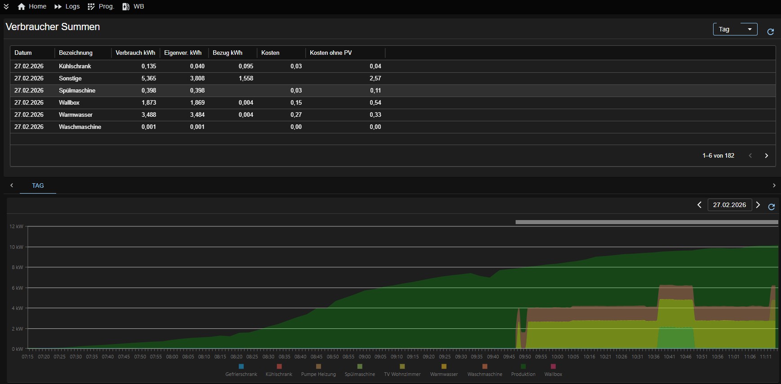Toggle Produktion series in chart legend

point(523,371)
